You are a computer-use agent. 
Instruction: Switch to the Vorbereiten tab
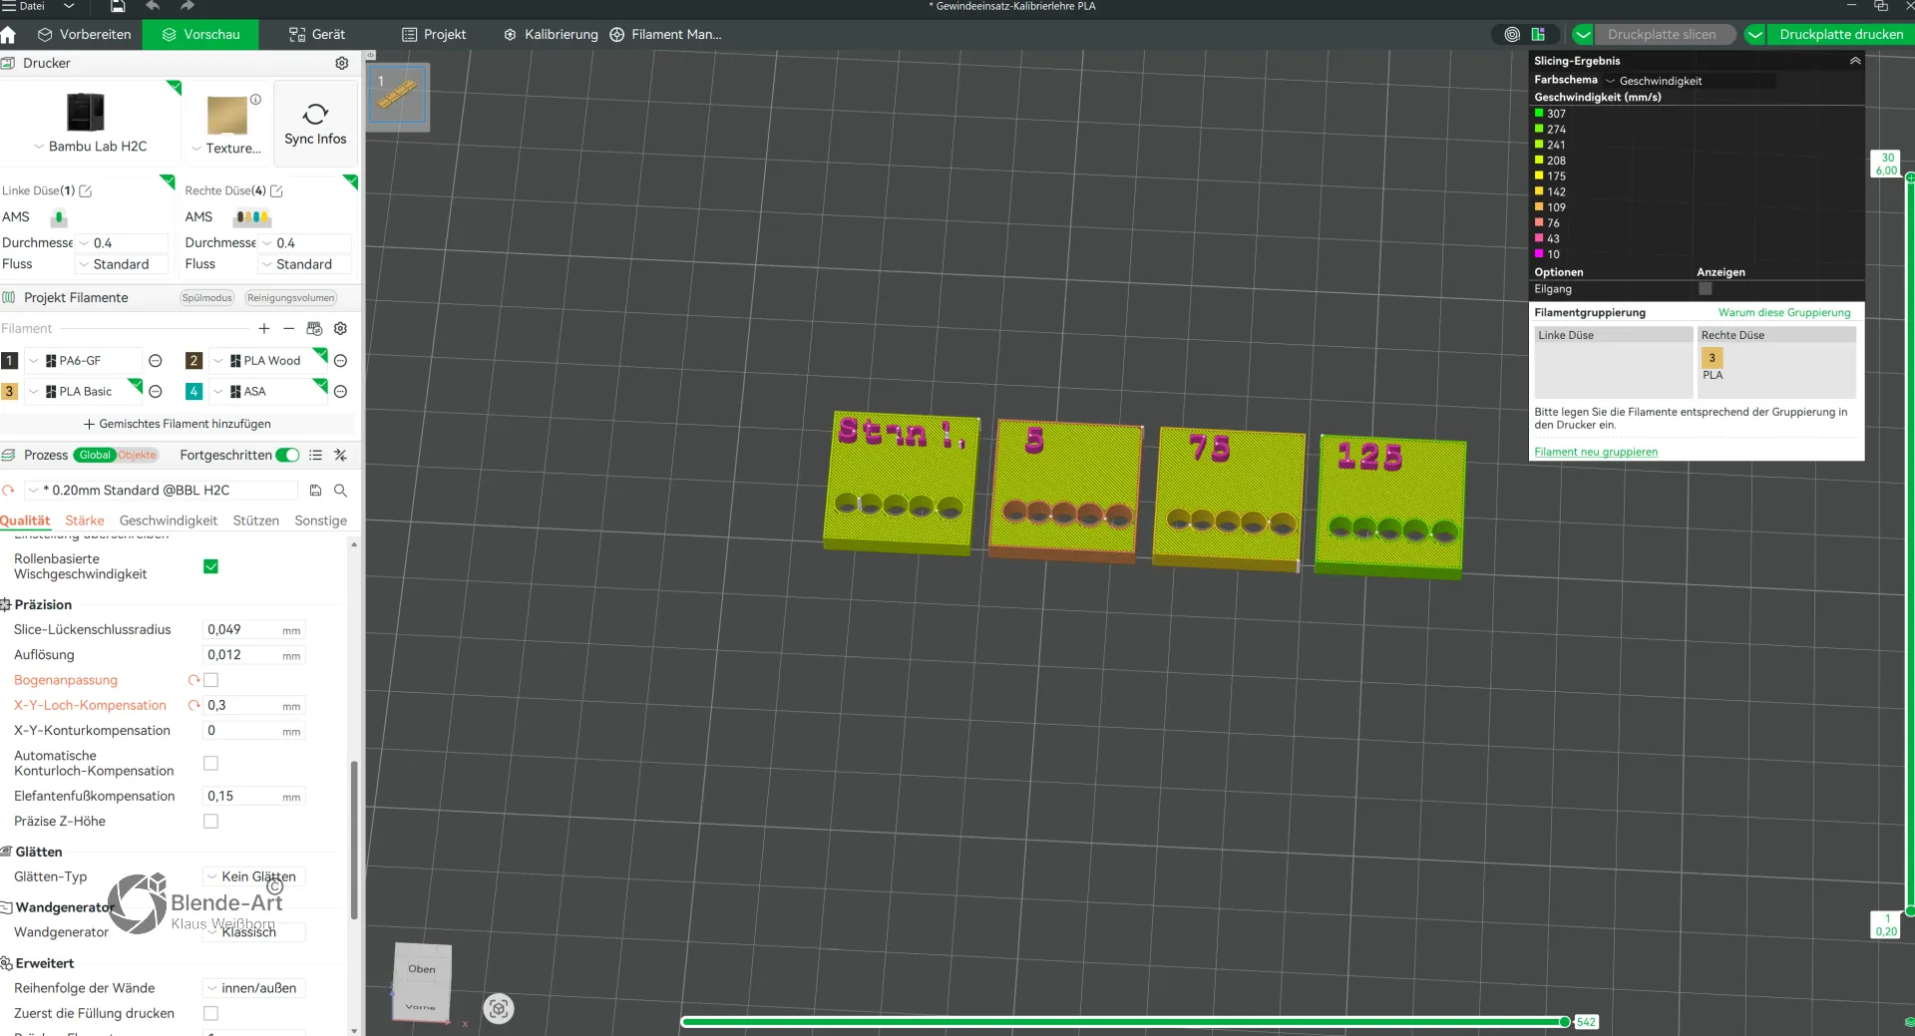(85, 35)
